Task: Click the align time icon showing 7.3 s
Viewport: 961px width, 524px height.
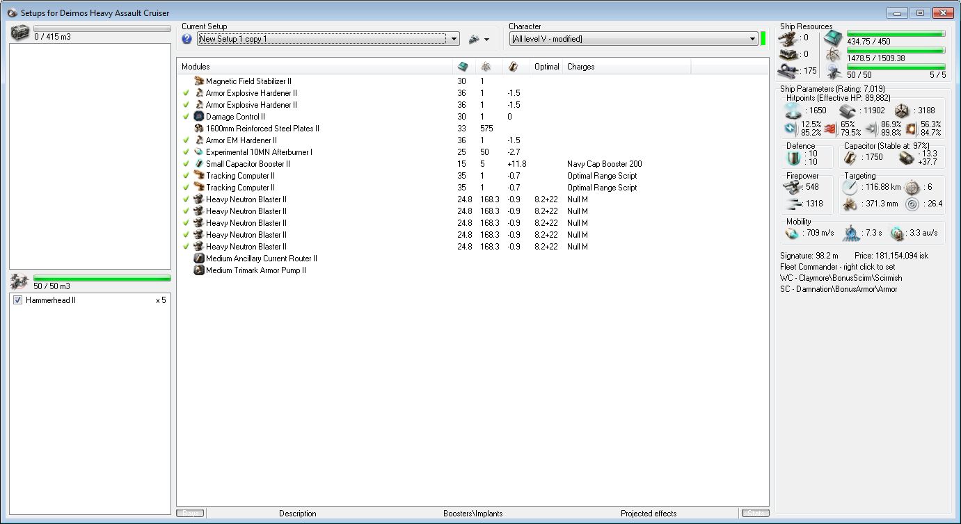Action: tap(852, 234)
